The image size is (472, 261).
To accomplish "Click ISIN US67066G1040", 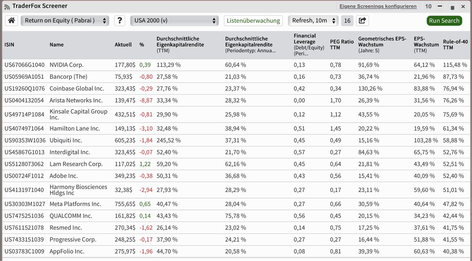I will pyautogui.click(x=24, y=65).
